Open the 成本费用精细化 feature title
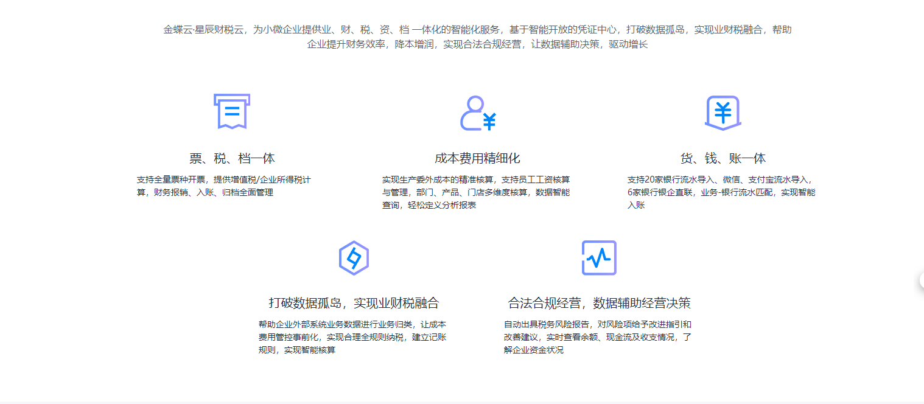The width and height of the screenshot is (924, 404). [477, 159]
